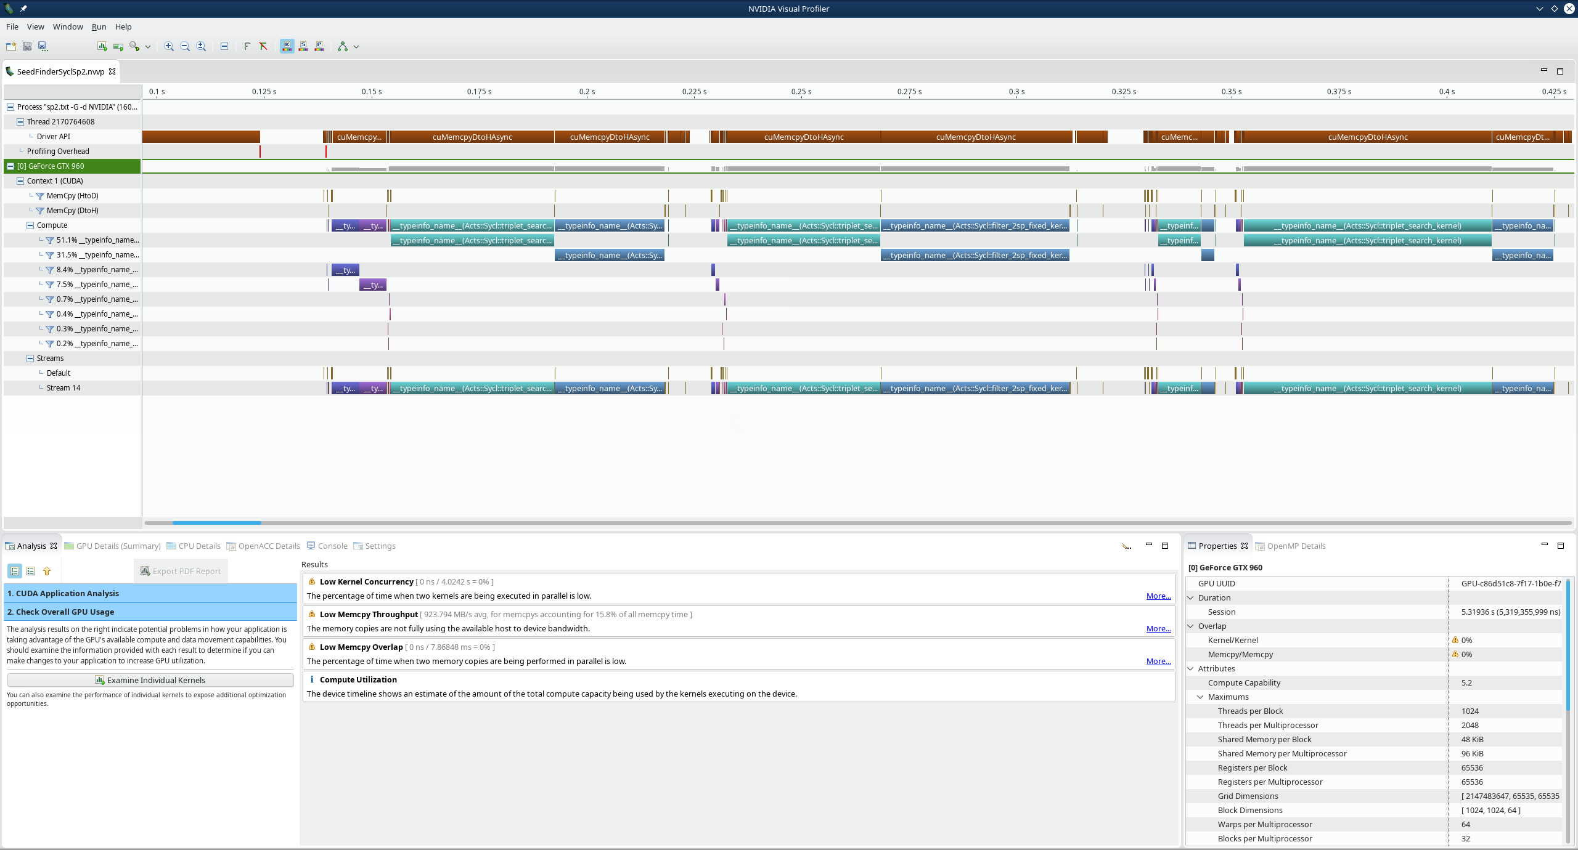This screenshot has width=1578, height=850.
Task: Switch to the Console tab
Action: [x=327, y=546]
